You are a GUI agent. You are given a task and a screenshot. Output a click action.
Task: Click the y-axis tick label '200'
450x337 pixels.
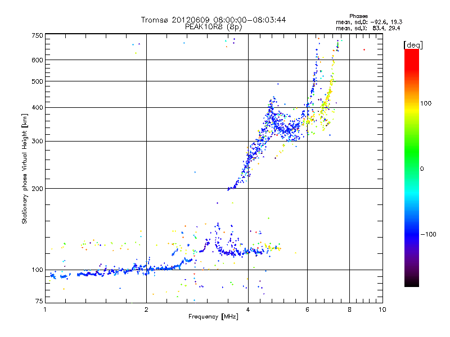point(38,189)
